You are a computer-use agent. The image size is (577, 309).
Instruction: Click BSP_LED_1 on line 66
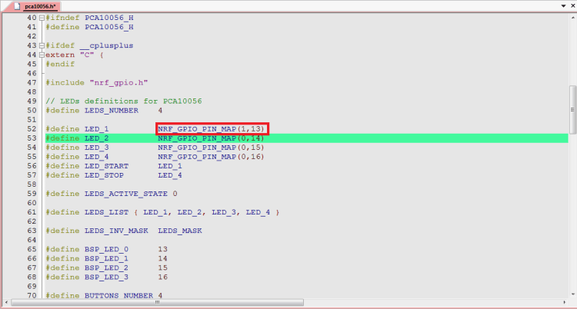point(106,258)
